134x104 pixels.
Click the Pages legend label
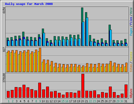[x=131, y=32]
